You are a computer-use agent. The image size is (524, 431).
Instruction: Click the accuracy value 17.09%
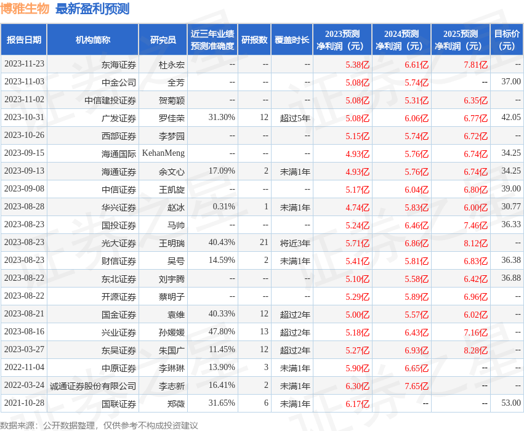coord(222,171)
